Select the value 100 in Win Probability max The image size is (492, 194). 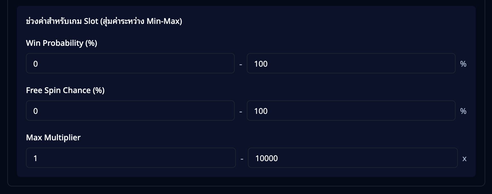(x=261, y=64)
